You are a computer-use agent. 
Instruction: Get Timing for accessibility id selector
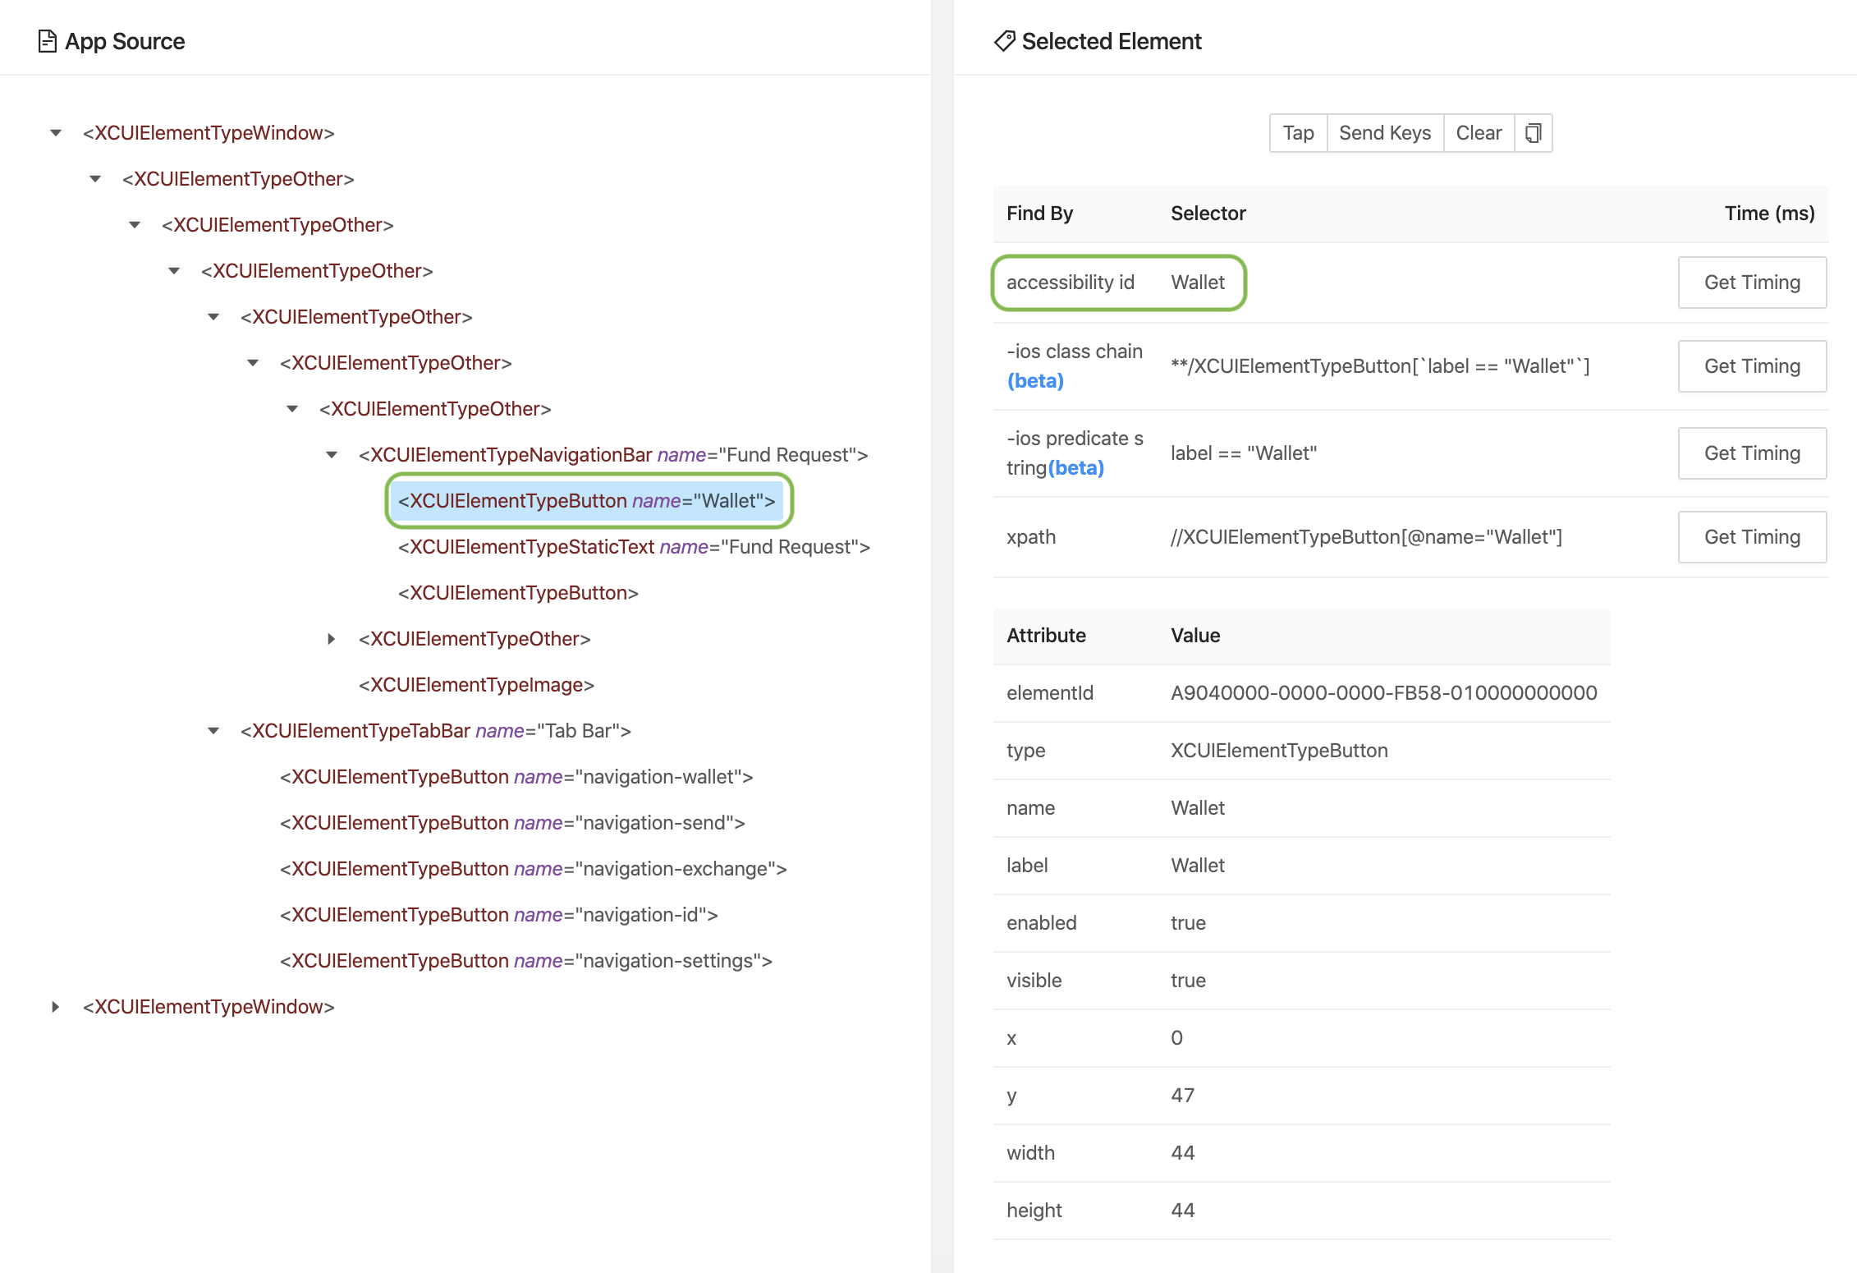(1751, 283)
